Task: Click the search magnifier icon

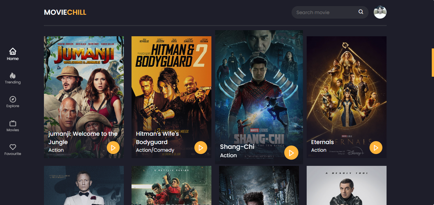Action: tap(361, 12)
